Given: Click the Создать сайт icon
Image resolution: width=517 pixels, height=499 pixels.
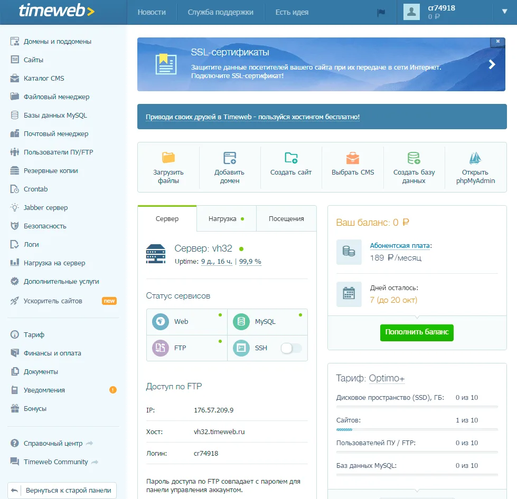Looking at the screenshot, I should pyautogui.click(x=291, y=157).
